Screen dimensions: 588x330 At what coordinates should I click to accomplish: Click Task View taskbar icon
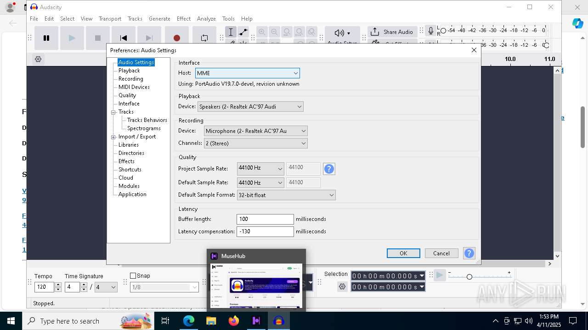(x=165, y=321)
